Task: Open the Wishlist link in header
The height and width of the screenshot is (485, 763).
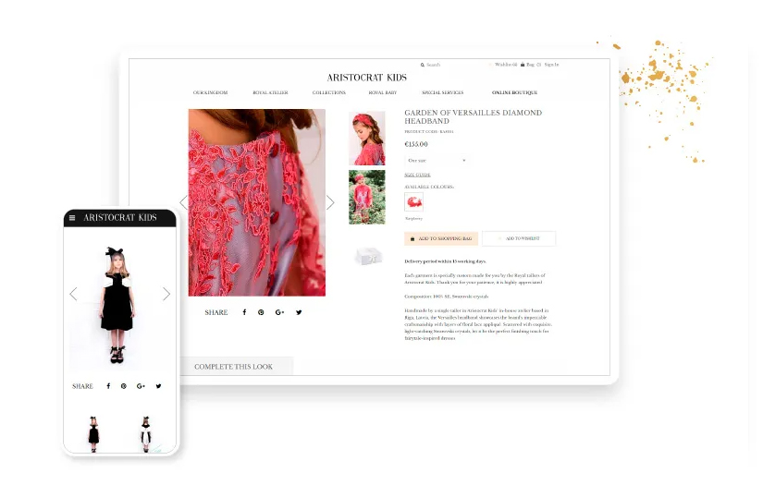Action: tap(506, 65)
